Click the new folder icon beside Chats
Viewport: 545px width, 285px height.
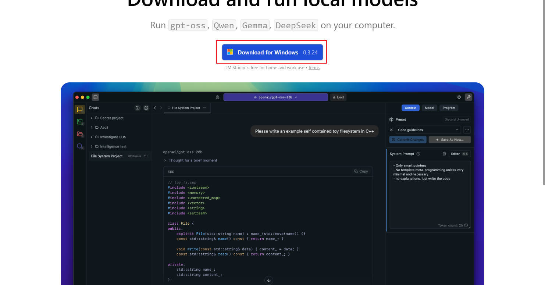point(138,108)
